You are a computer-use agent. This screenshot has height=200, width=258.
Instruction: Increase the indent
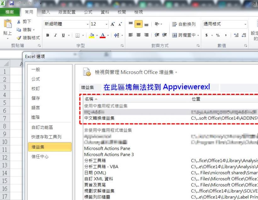164,35
